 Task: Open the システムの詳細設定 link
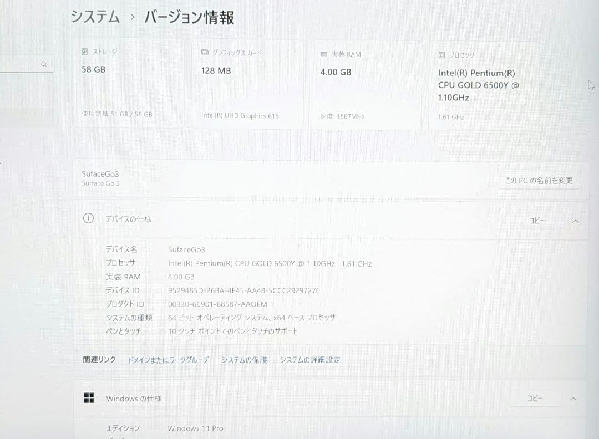310,360
